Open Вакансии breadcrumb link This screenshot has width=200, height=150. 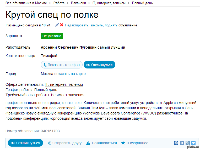[78, 3]
